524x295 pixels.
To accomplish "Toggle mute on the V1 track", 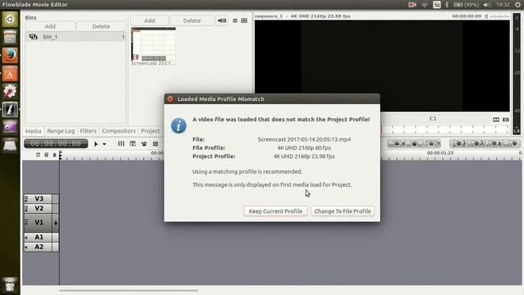I will (27, 221).
